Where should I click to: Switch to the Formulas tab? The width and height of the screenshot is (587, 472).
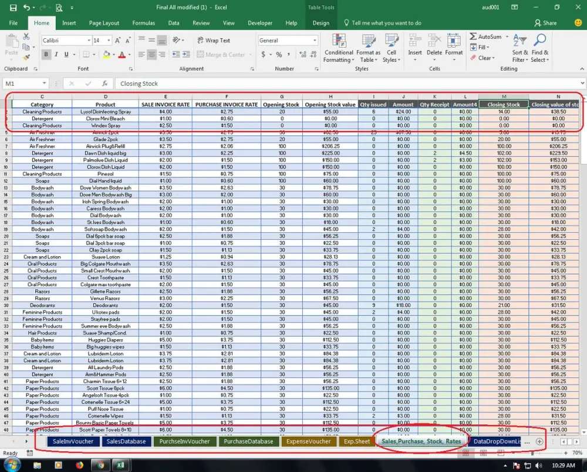click(143, 23)
